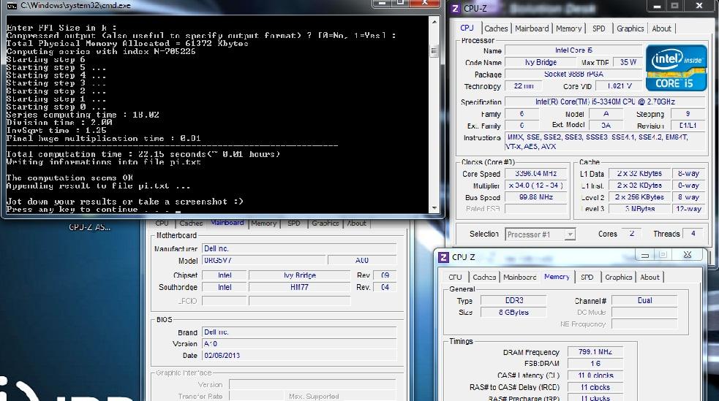Click the Core Speed value 3396.04 MHz
Image resolution: width=719 pixels, height=401 pixels.
click(x=535, y=174)
